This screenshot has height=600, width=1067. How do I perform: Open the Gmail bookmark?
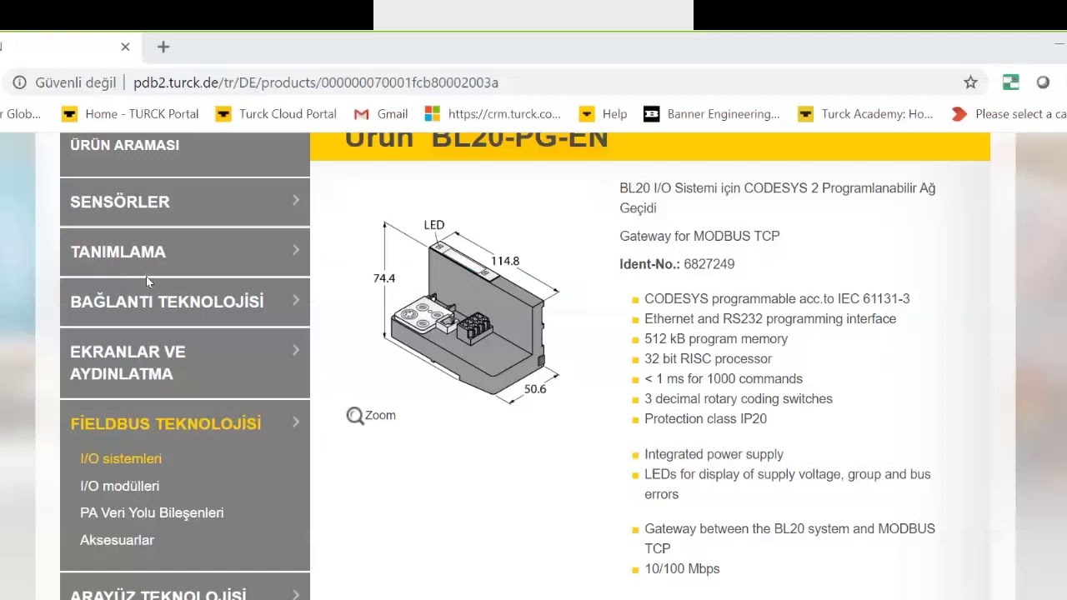381,114
